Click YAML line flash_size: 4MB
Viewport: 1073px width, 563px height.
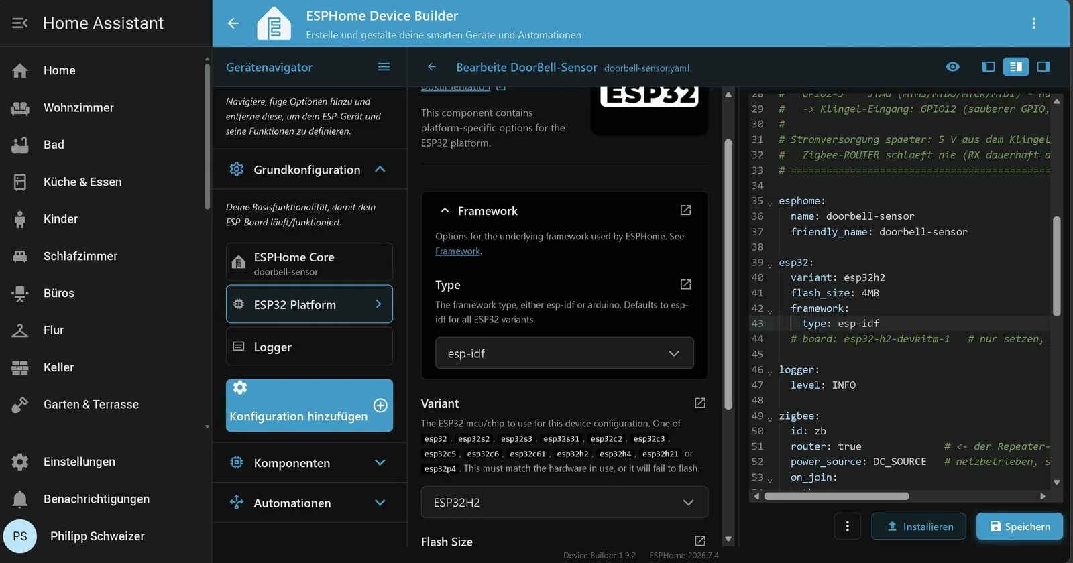click(834, 293)
